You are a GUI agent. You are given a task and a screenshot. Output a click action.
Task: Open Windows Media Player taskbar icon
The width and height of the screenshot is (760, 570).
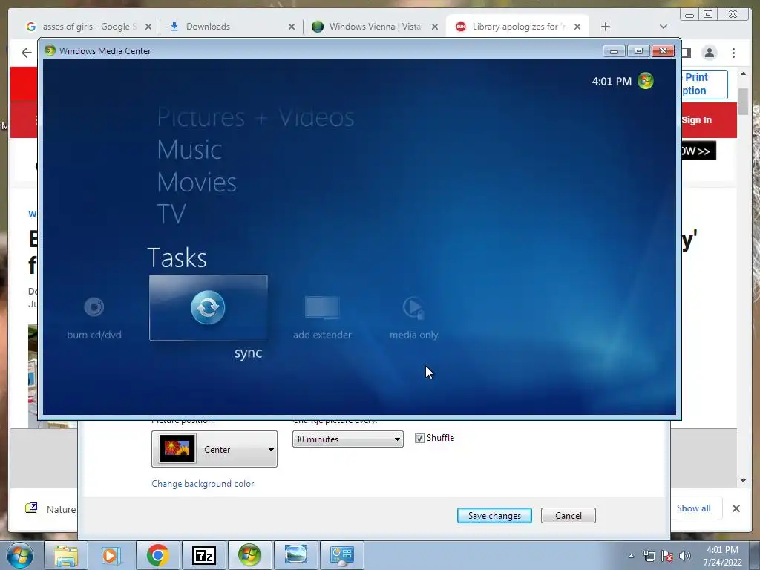coord(111,555)
